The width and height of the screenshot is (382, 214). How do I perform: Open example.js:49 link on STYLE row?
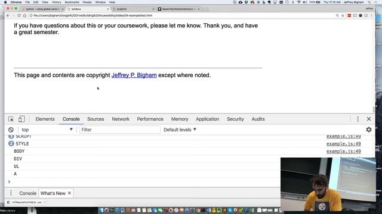(344, 144)
